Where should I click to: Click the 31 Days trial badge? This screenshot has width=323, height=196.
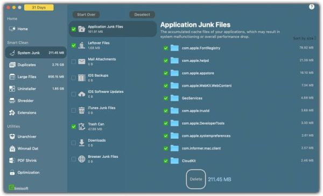pyautogui.click(x=39, y=8)
